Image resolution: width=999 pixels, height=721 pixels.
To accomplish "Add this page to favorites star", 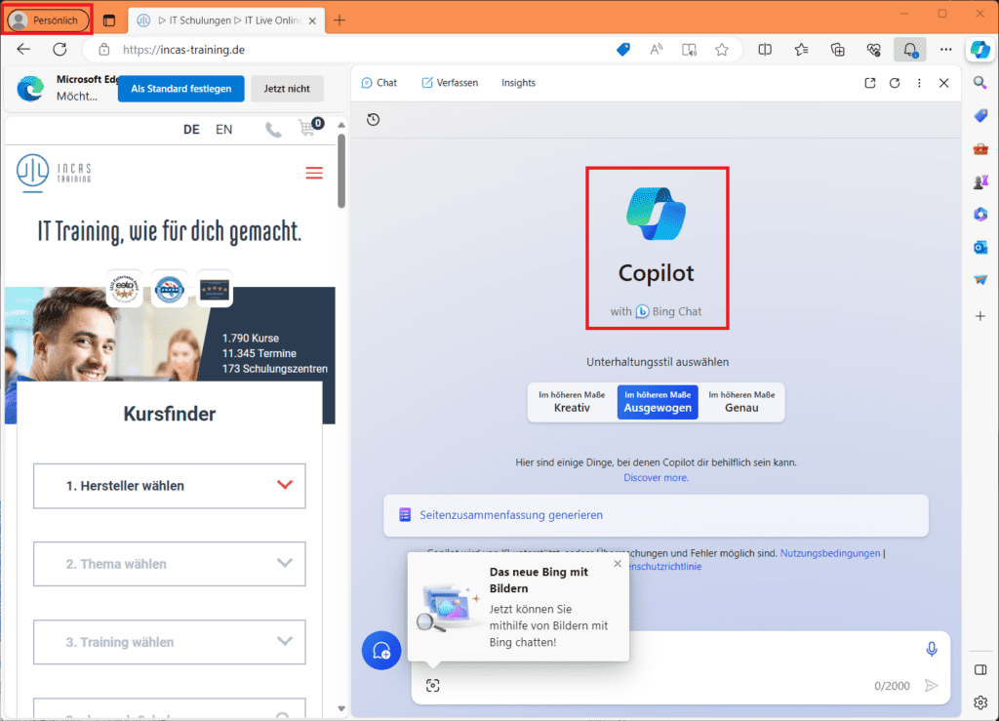I will [722, 49].
